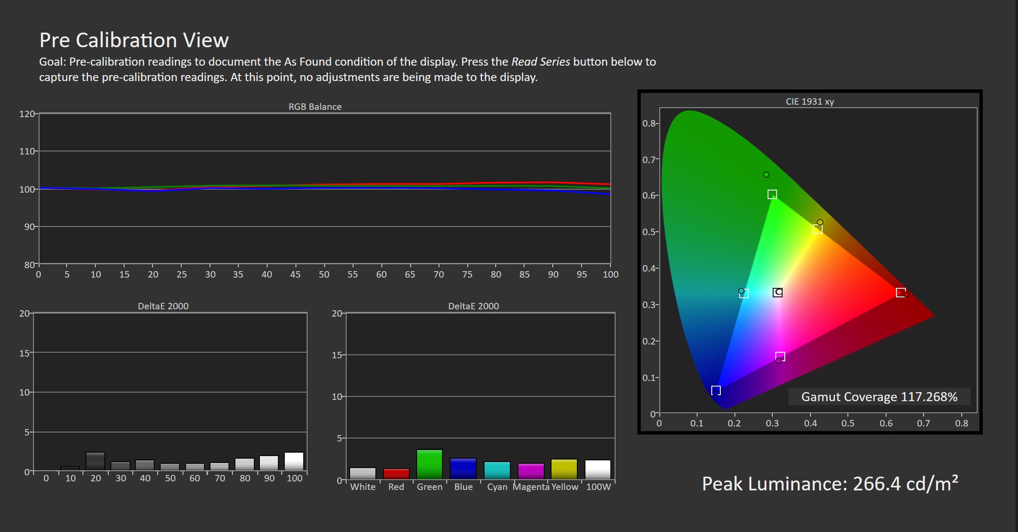
Task: Click the grayscale DeltaE bar at 90
Action: point(269,463)
